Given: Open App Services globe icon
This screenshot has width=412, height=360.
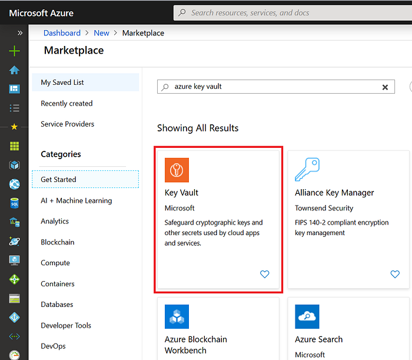Looking at the screenshot, I should pyautogui.click(x=15, y=184).
